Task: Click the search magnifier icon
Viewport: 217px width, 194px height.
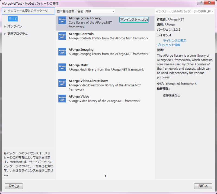Action: click(209, 11)
